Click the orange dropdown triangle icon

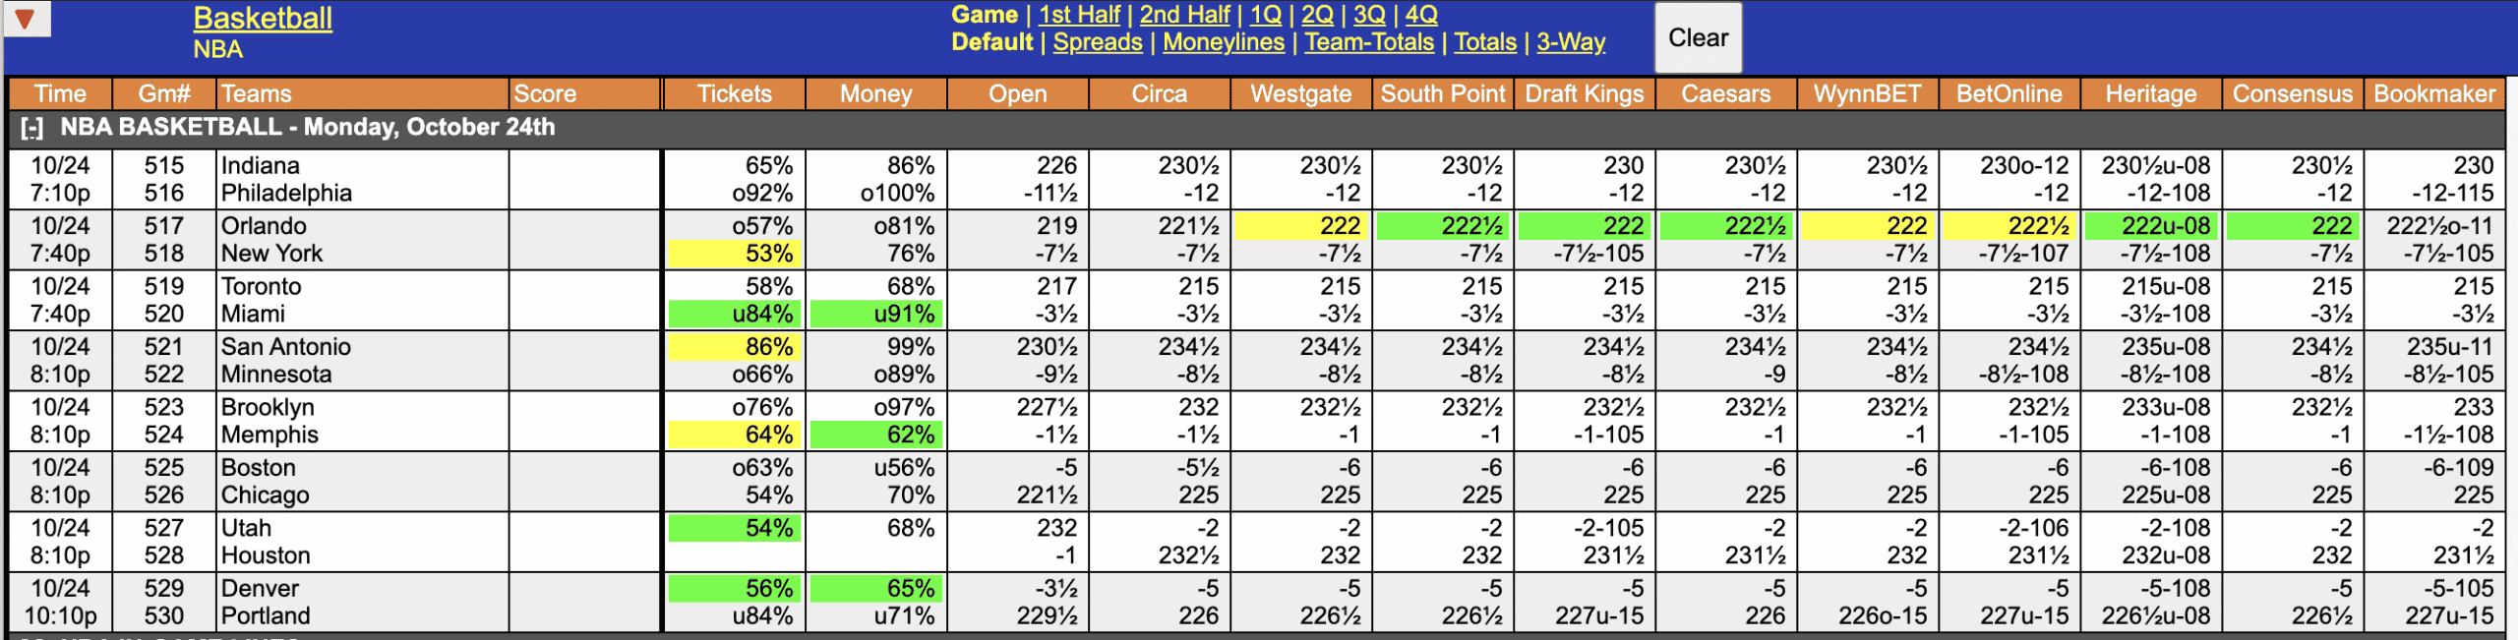pyautogui.click(x=26, y=18)
